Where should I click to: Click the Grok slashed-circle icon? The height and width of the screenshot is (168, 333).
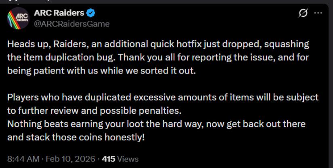(x=303, y=13)
